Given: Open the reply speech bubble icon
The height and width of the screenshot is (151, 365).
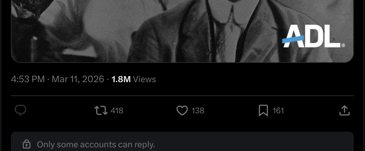Looking at the screenshot, I should (x=21, y=111).
